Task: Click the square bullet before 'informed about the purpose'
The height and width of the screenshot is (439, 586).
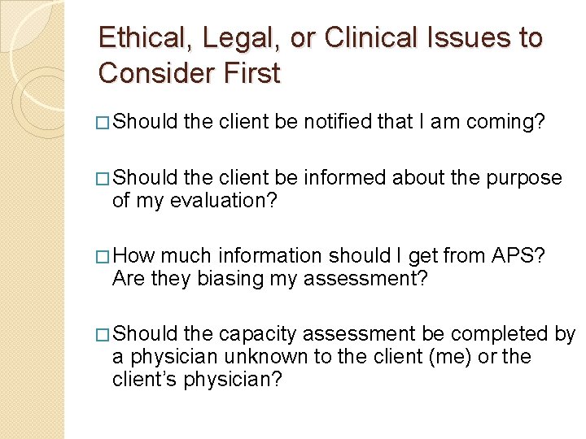Action: coord(103,179)
